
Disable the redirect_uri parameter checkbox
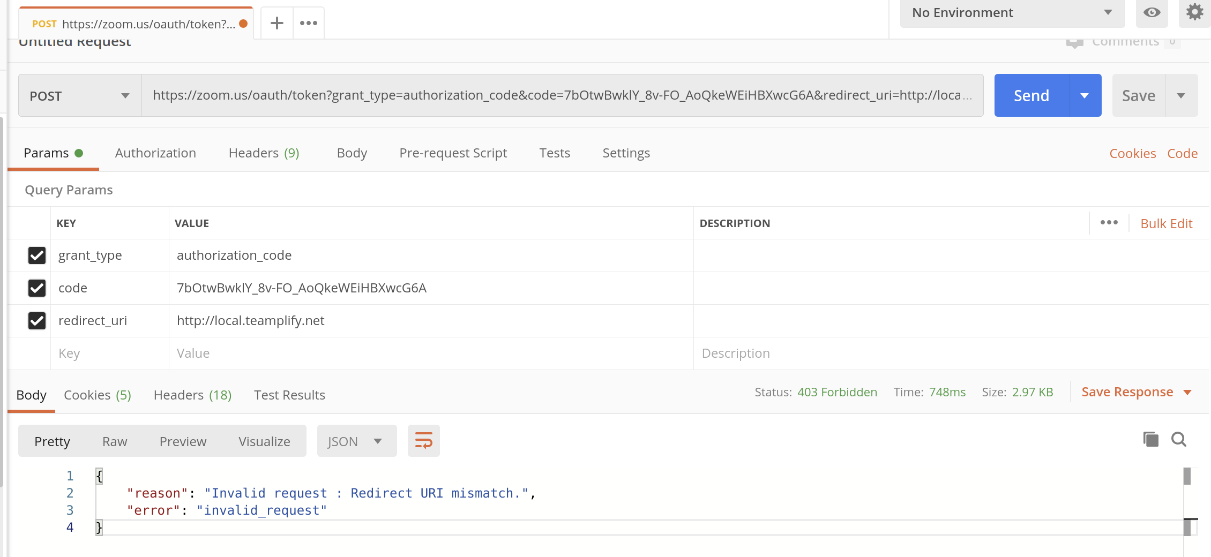point(37,321)
